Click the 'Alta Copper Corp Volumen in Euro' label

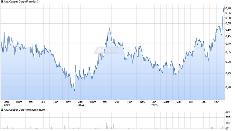point(24,110)
